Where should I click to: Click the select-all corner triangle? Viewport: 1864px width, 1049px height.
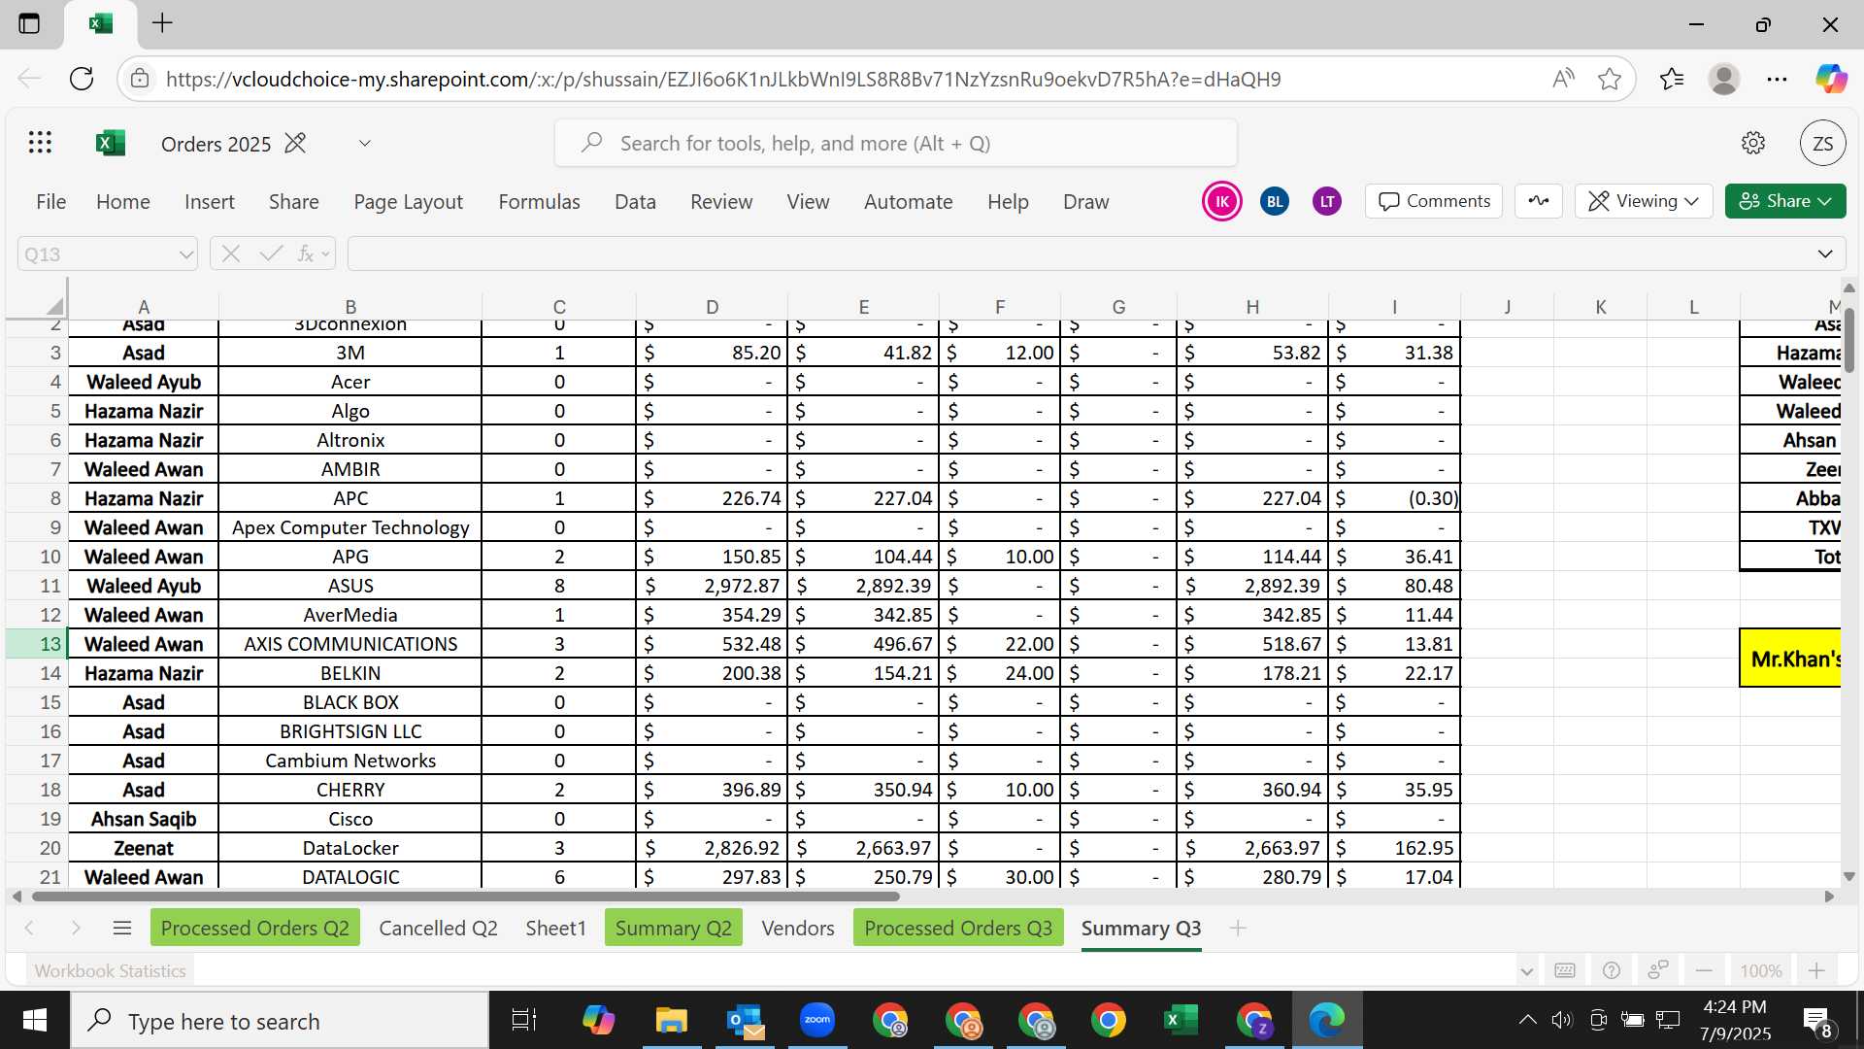pyautogui.click(x=53, y=307)
